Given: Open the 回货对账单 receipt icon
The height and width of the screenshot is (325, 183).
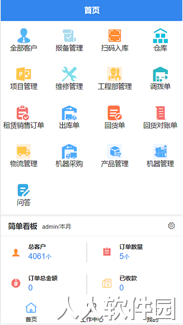Looking at the screenshot, I should (x=161, y=113).
